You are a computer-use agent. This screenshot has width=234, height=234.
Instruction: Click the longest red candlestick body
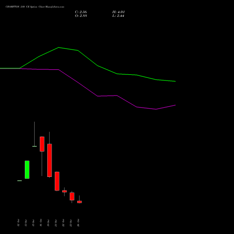(50, 160)
